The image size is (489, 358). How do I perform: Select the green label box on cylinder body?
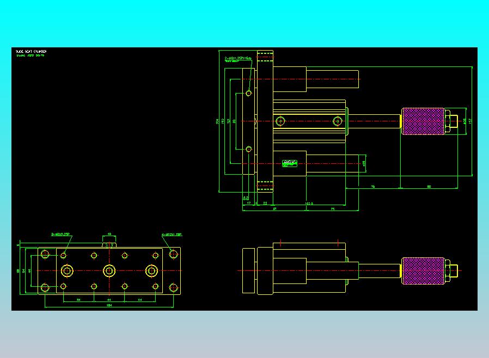[x=290, y=163]
